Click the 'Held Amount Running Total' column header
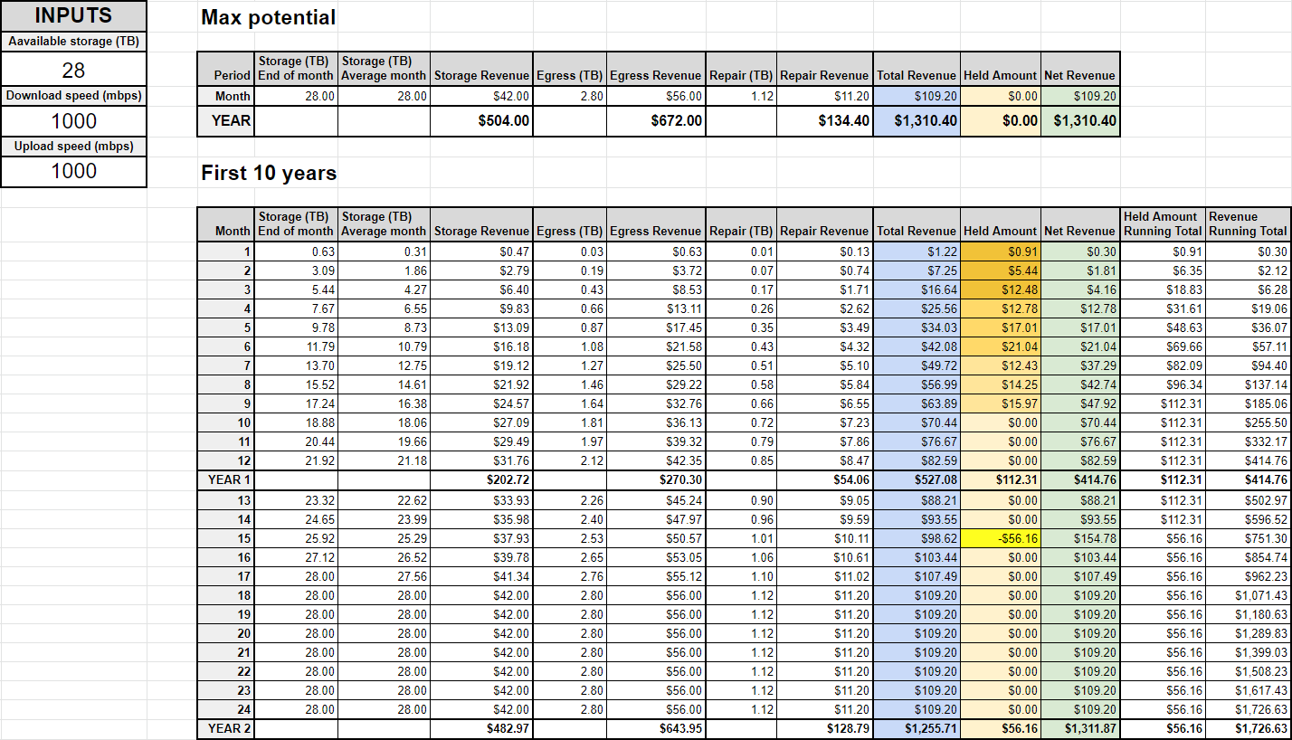Screen dimensions: 1292x740 coord(1163,223)
